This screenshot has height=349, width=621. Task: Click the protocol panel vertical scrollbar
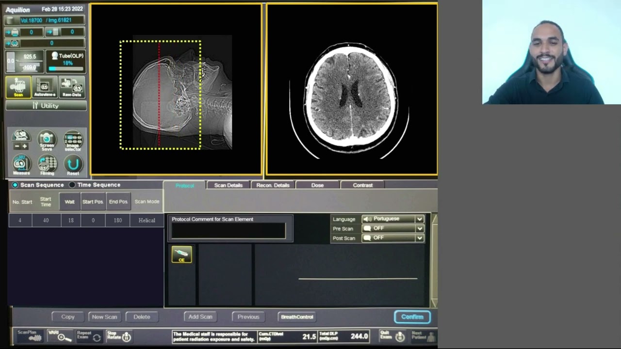pyautogui.click(x=435, y=261)
